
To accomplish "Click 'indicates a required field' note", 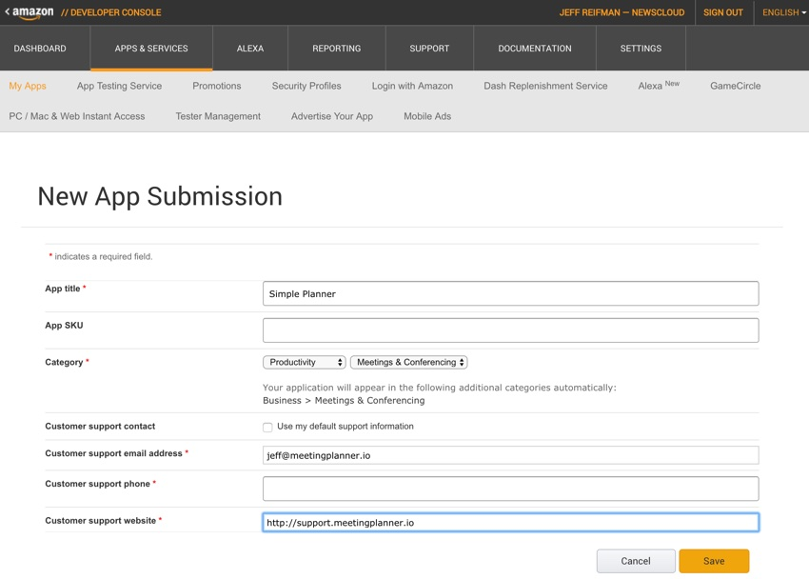I will [103, 256].
